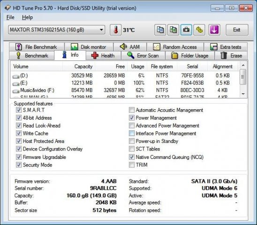Click the 4.AAB firmware version value
Image resolution: width=257 pixels, height=225 pixels.
(x=109, y=181)
